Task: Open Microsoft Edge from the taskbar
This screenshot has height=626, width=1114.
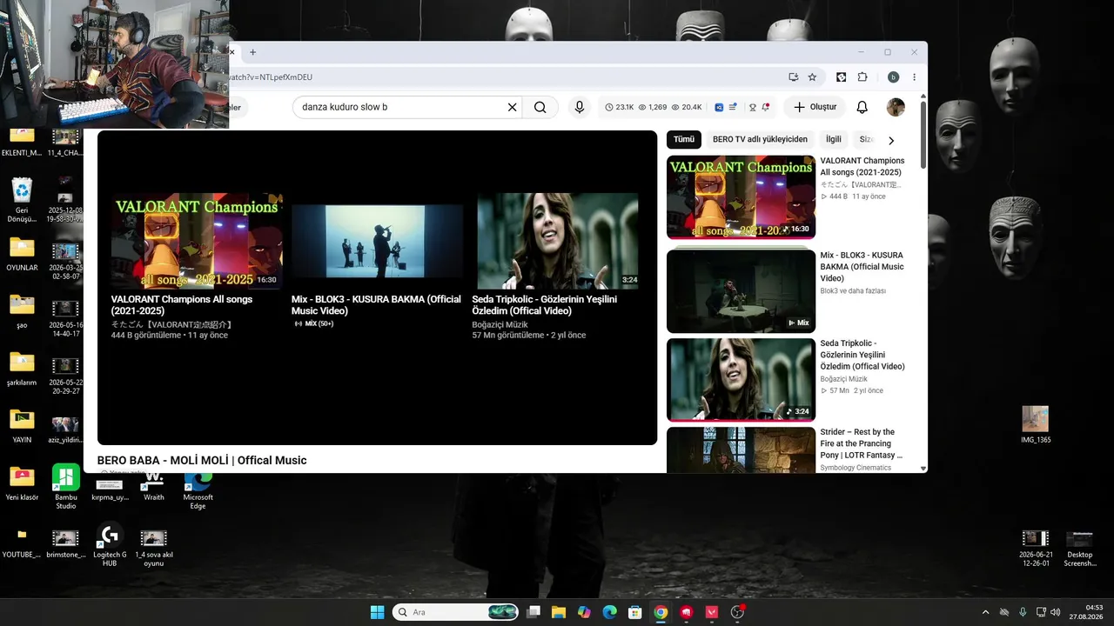Action: 609,612
